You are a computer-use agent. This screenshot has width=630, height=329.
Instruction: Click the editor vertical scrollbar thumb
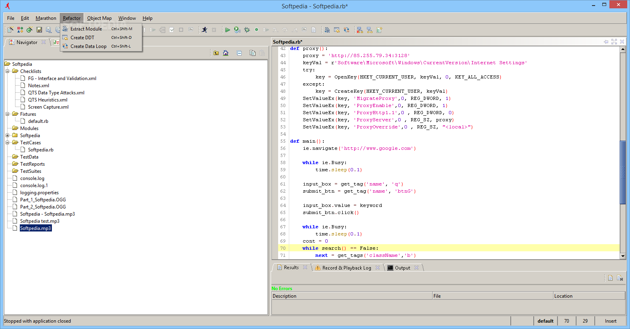tap(623, 172)
